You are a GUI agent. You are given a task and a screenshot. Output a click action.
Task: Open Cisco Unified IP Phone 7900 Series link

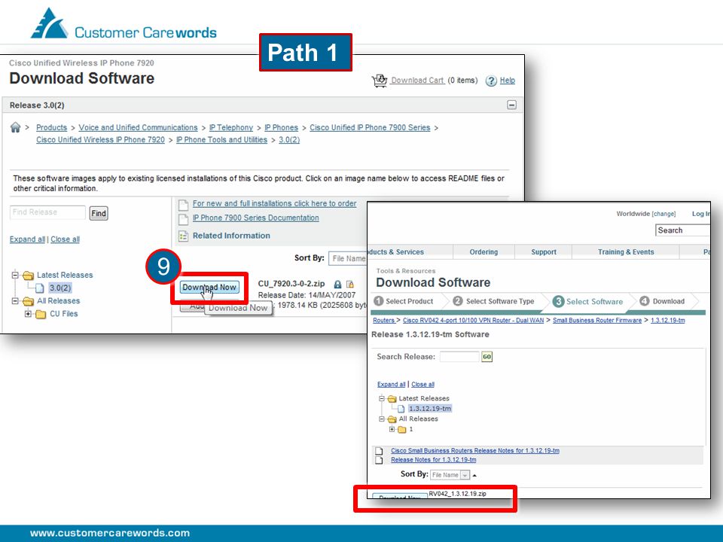click(x=370, y=128)
